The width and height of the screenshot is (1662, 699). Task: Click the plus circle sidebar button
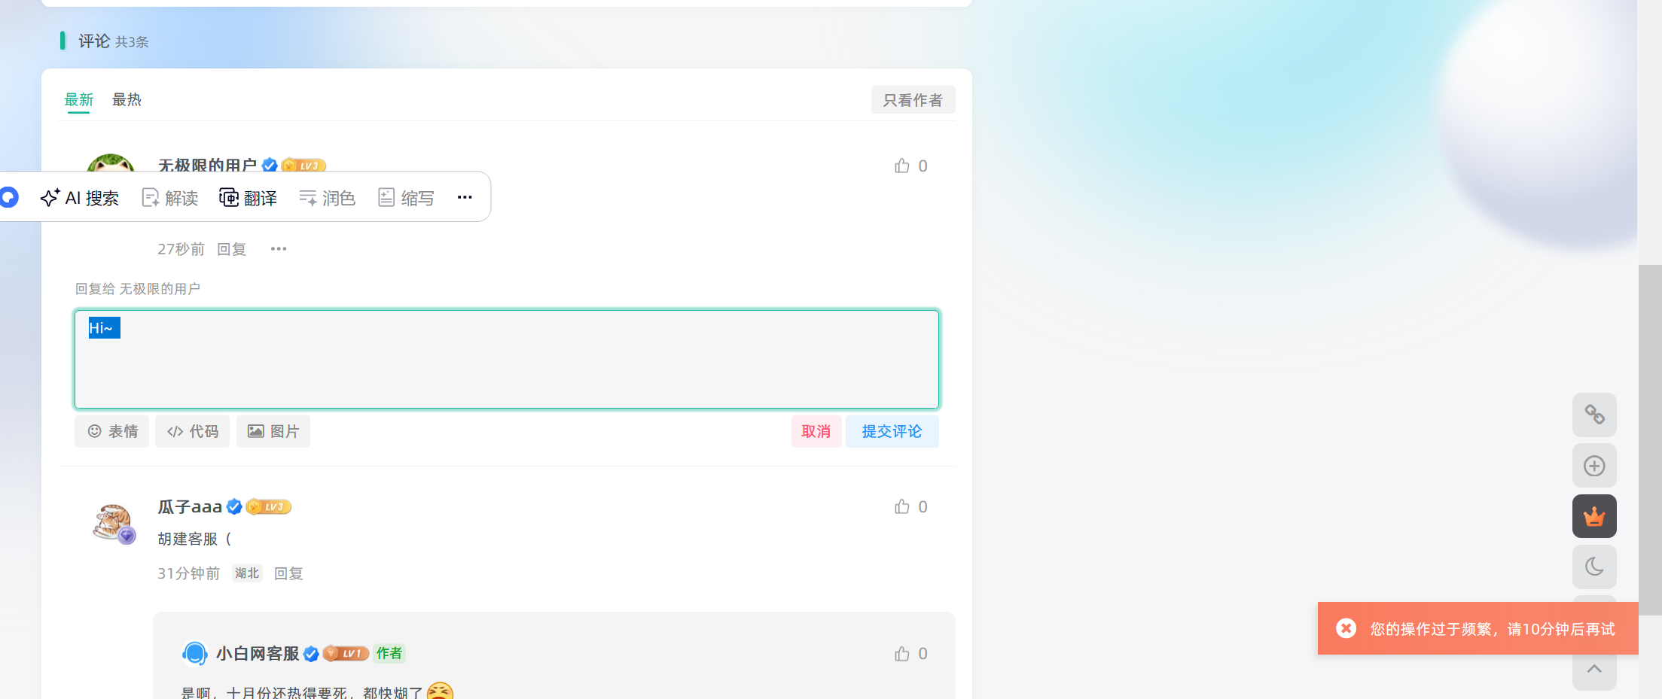point(1594,466)
